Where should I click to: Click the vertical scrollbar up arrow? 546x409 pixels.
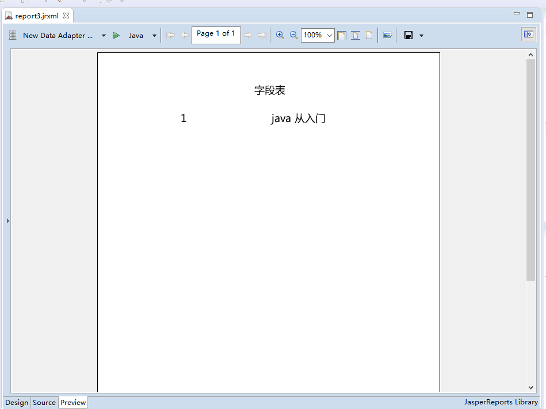pos(530,55)
